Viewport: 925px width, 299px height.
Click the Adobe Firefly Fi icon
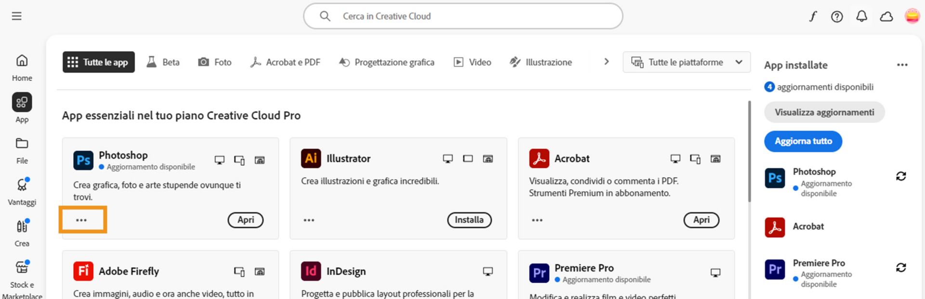pyautogui.click(x=83, y=271)
